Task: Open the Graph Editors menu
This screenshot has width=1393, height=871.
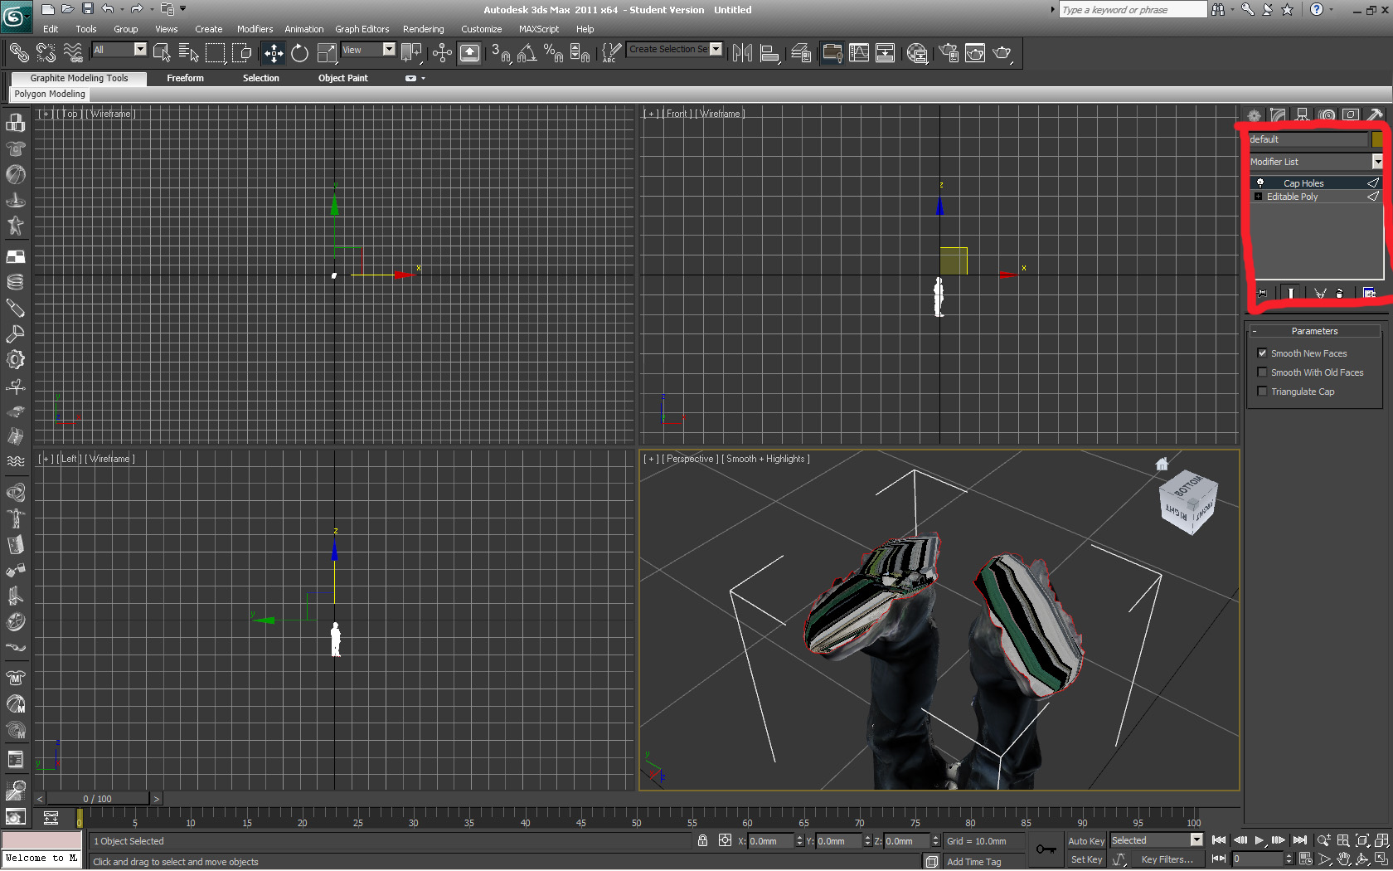Action: pos(362,29)
